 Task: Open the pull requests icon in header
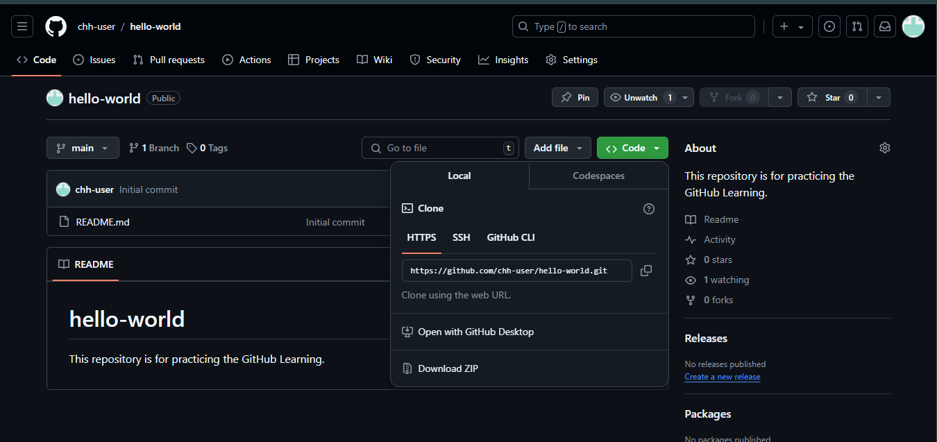[x=856, y=27]
